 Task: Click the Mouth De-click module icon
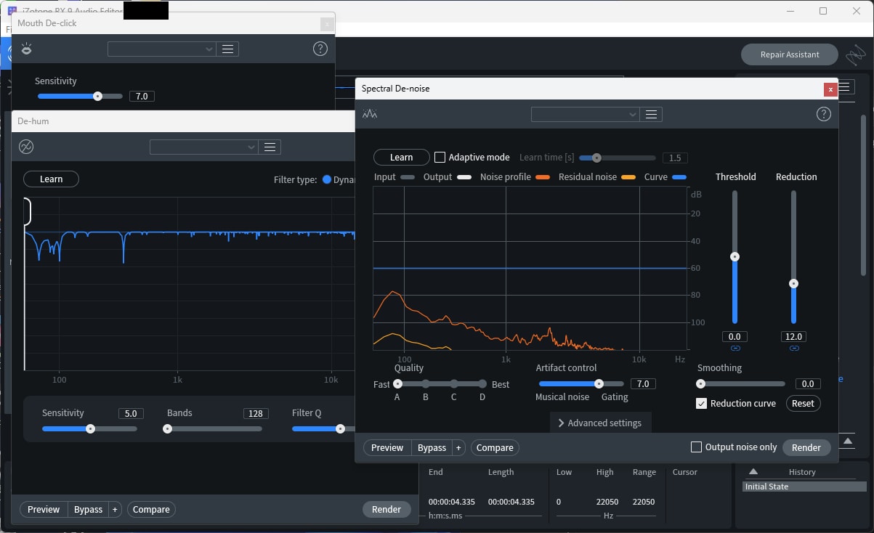pos(26,49)
